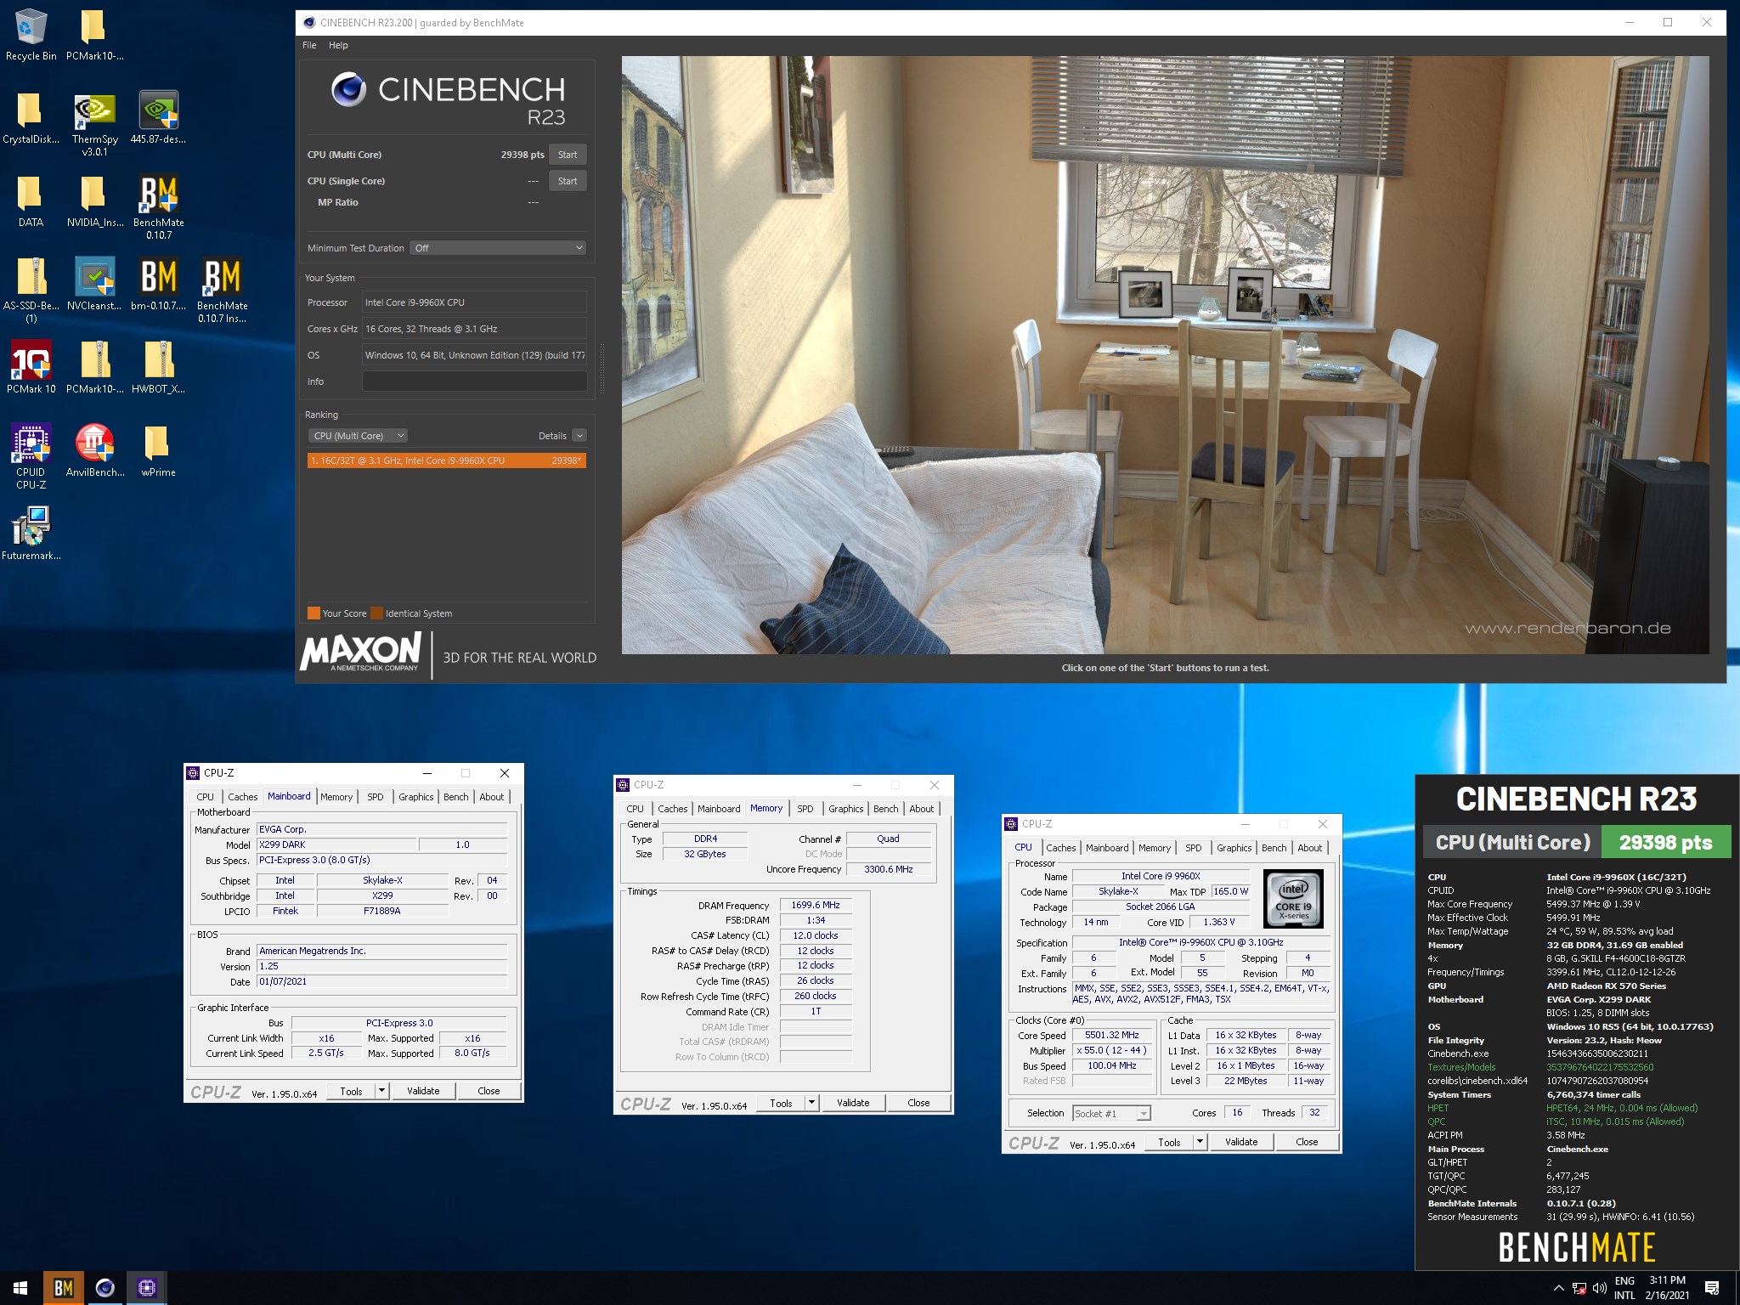Viewport: 1740px width, 1305px height.
Task: Open the HWBOT_X zip archive icon
Action: [158, 367]
